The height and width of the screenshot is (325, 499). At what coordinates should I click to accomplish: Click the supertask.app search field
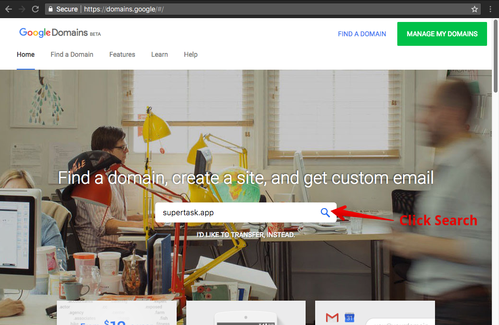[246, 212]
